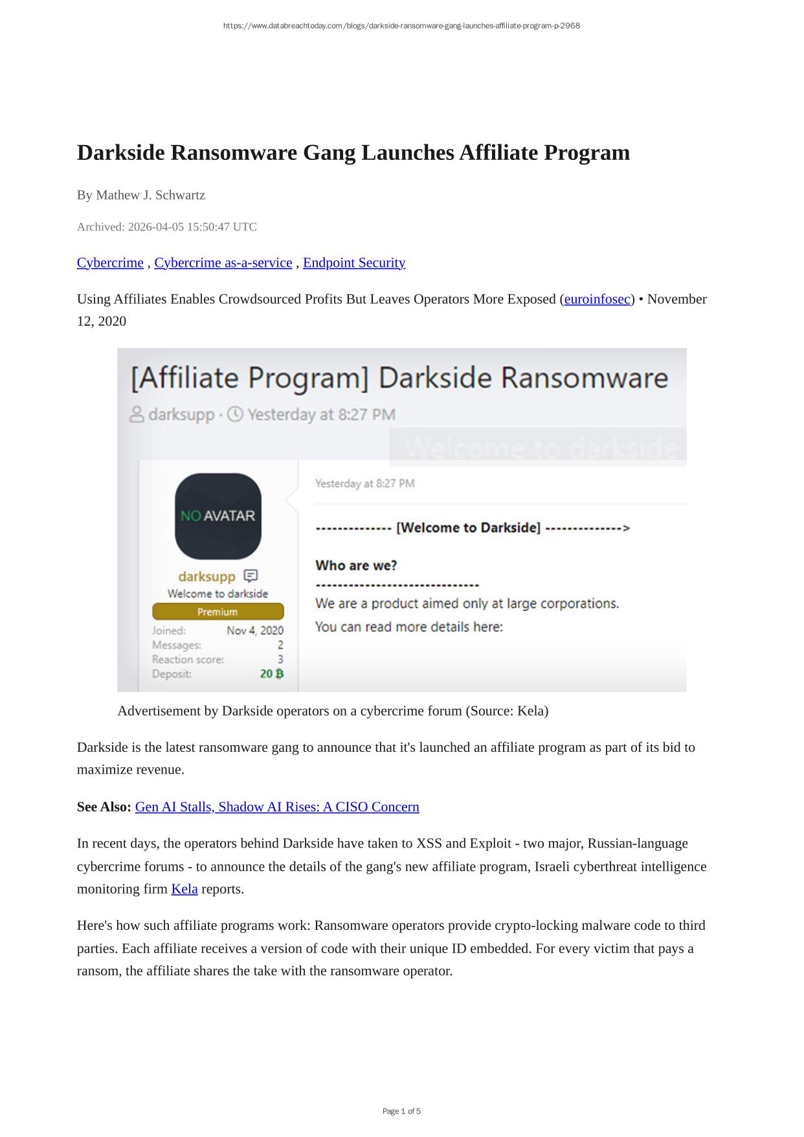Open the Cybercrime category link

click(x=110, y=262)
